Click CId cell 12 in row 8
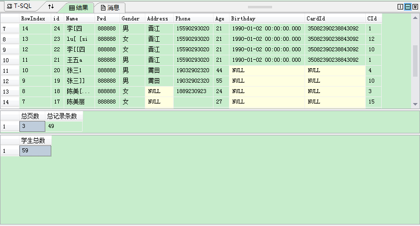This screenshot has height=226, width=420. click(x=374, y=39)
